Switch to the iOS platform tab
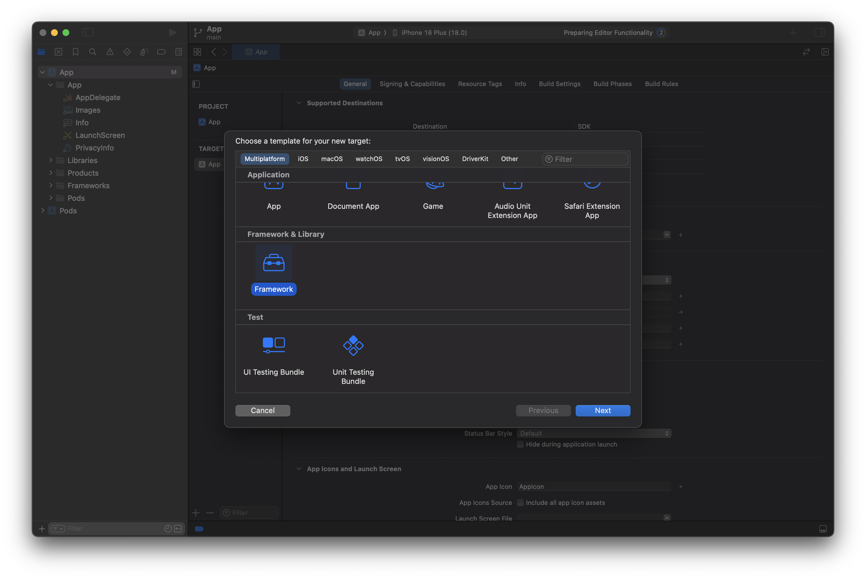Viewport: 866px width, 579px height. (303, 159)
